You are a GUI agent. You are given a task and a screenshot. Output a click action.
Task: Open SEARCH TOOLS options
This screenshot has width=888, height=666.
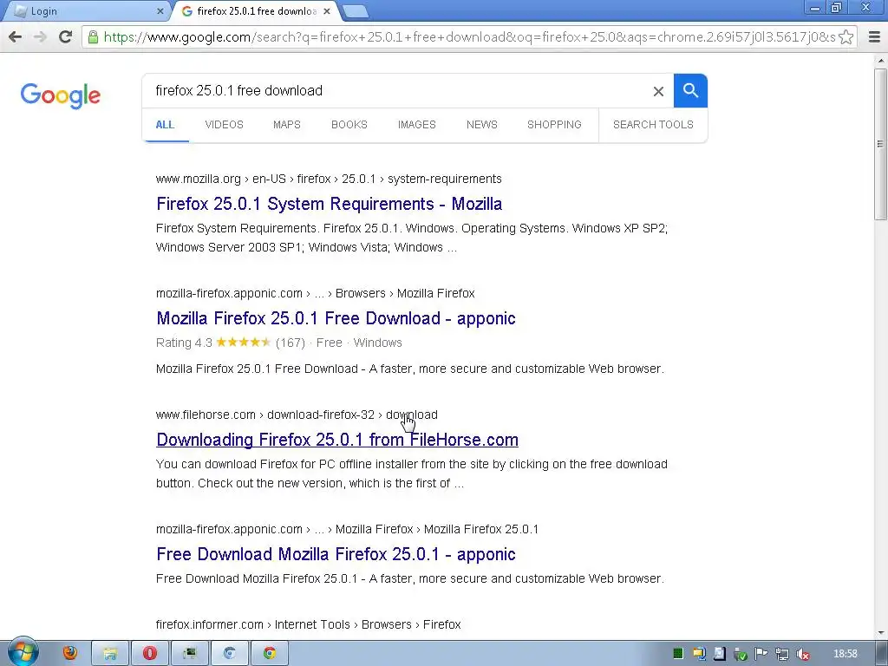click(x=653, y=125)
